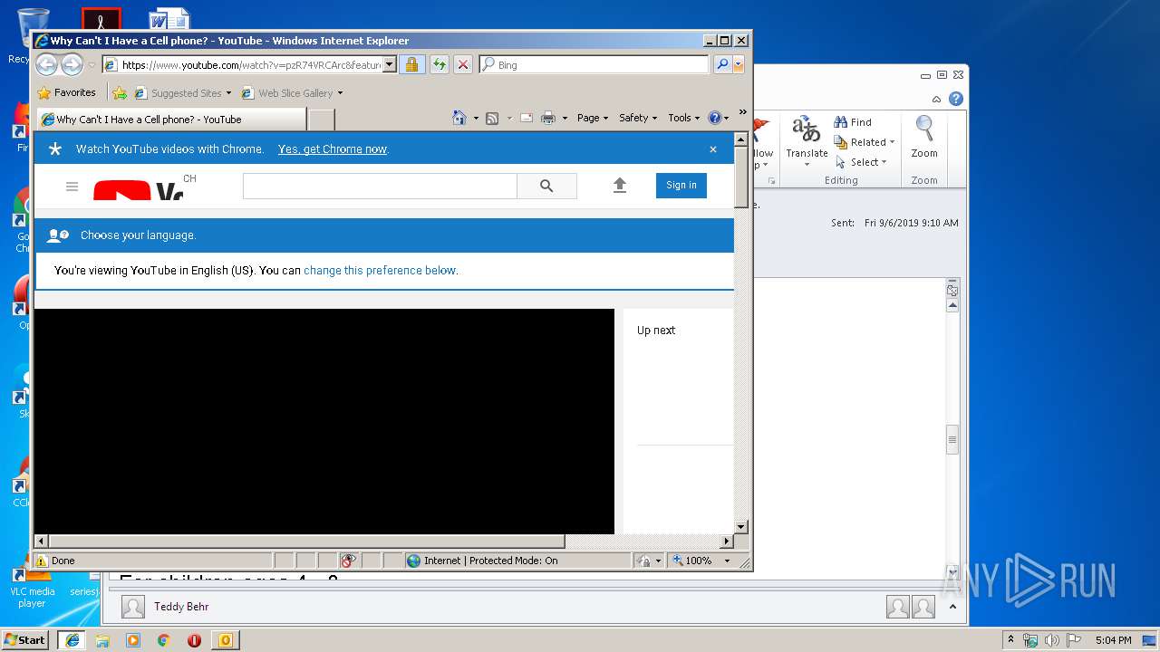
Task: Open the 100% zoom level dropdown
Action: click(727, 561)
